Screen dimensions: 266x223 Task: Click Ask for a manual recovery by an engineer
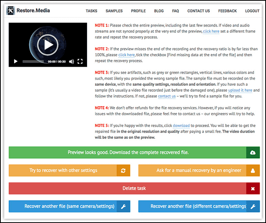(199, 170)
